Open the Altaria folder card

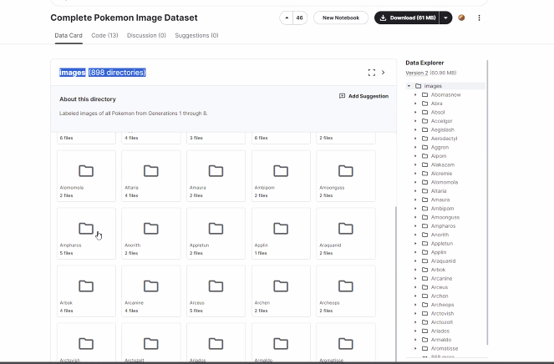(x=151, y=176)
